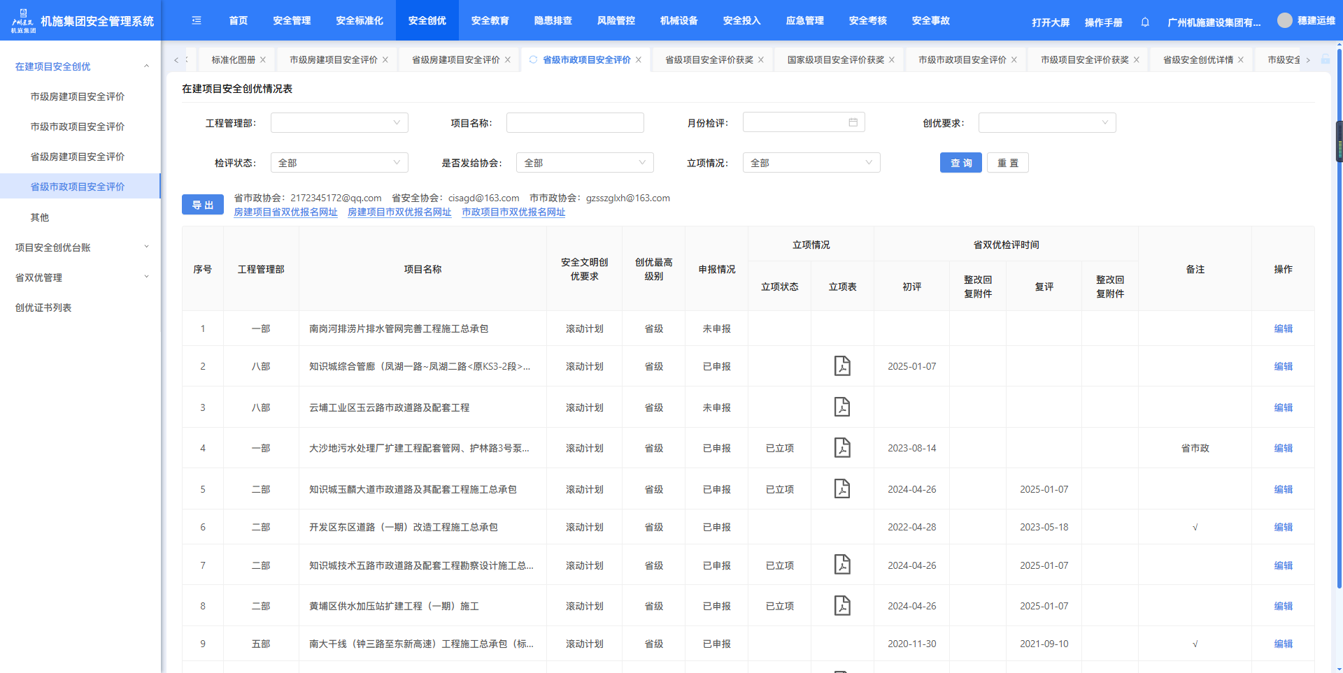Switch to 省级项目安全评价获奖 tab
This screenshot has height=673, width=1343.
(709, 60)
